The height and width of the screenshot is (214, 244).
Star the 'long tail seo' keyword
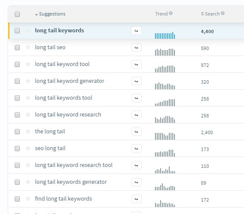point(28,47)
